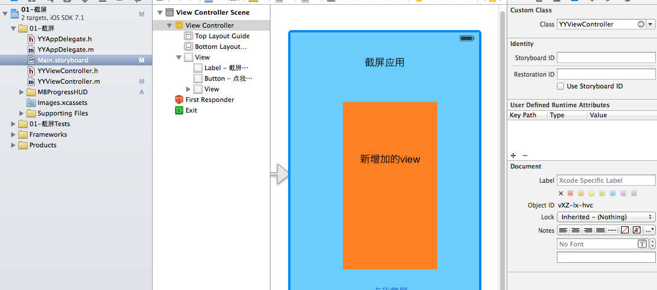Collapse View Controller Scene in outline
657x290 pixels.
(x=160, y=12)
